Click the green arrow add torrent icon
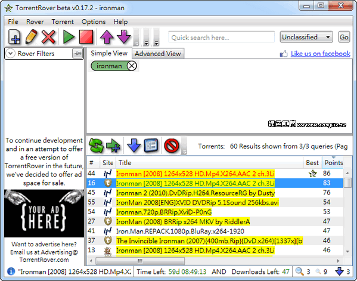Viewport: 357px width, 281px height. (113, 146)
